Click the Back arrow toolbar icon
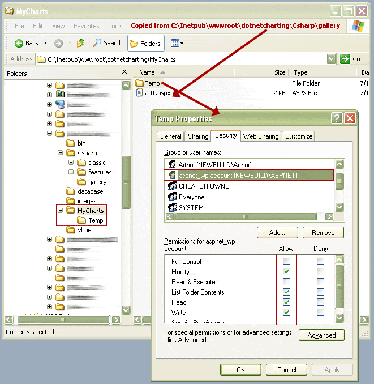374x384 pixels. point(19,43)
